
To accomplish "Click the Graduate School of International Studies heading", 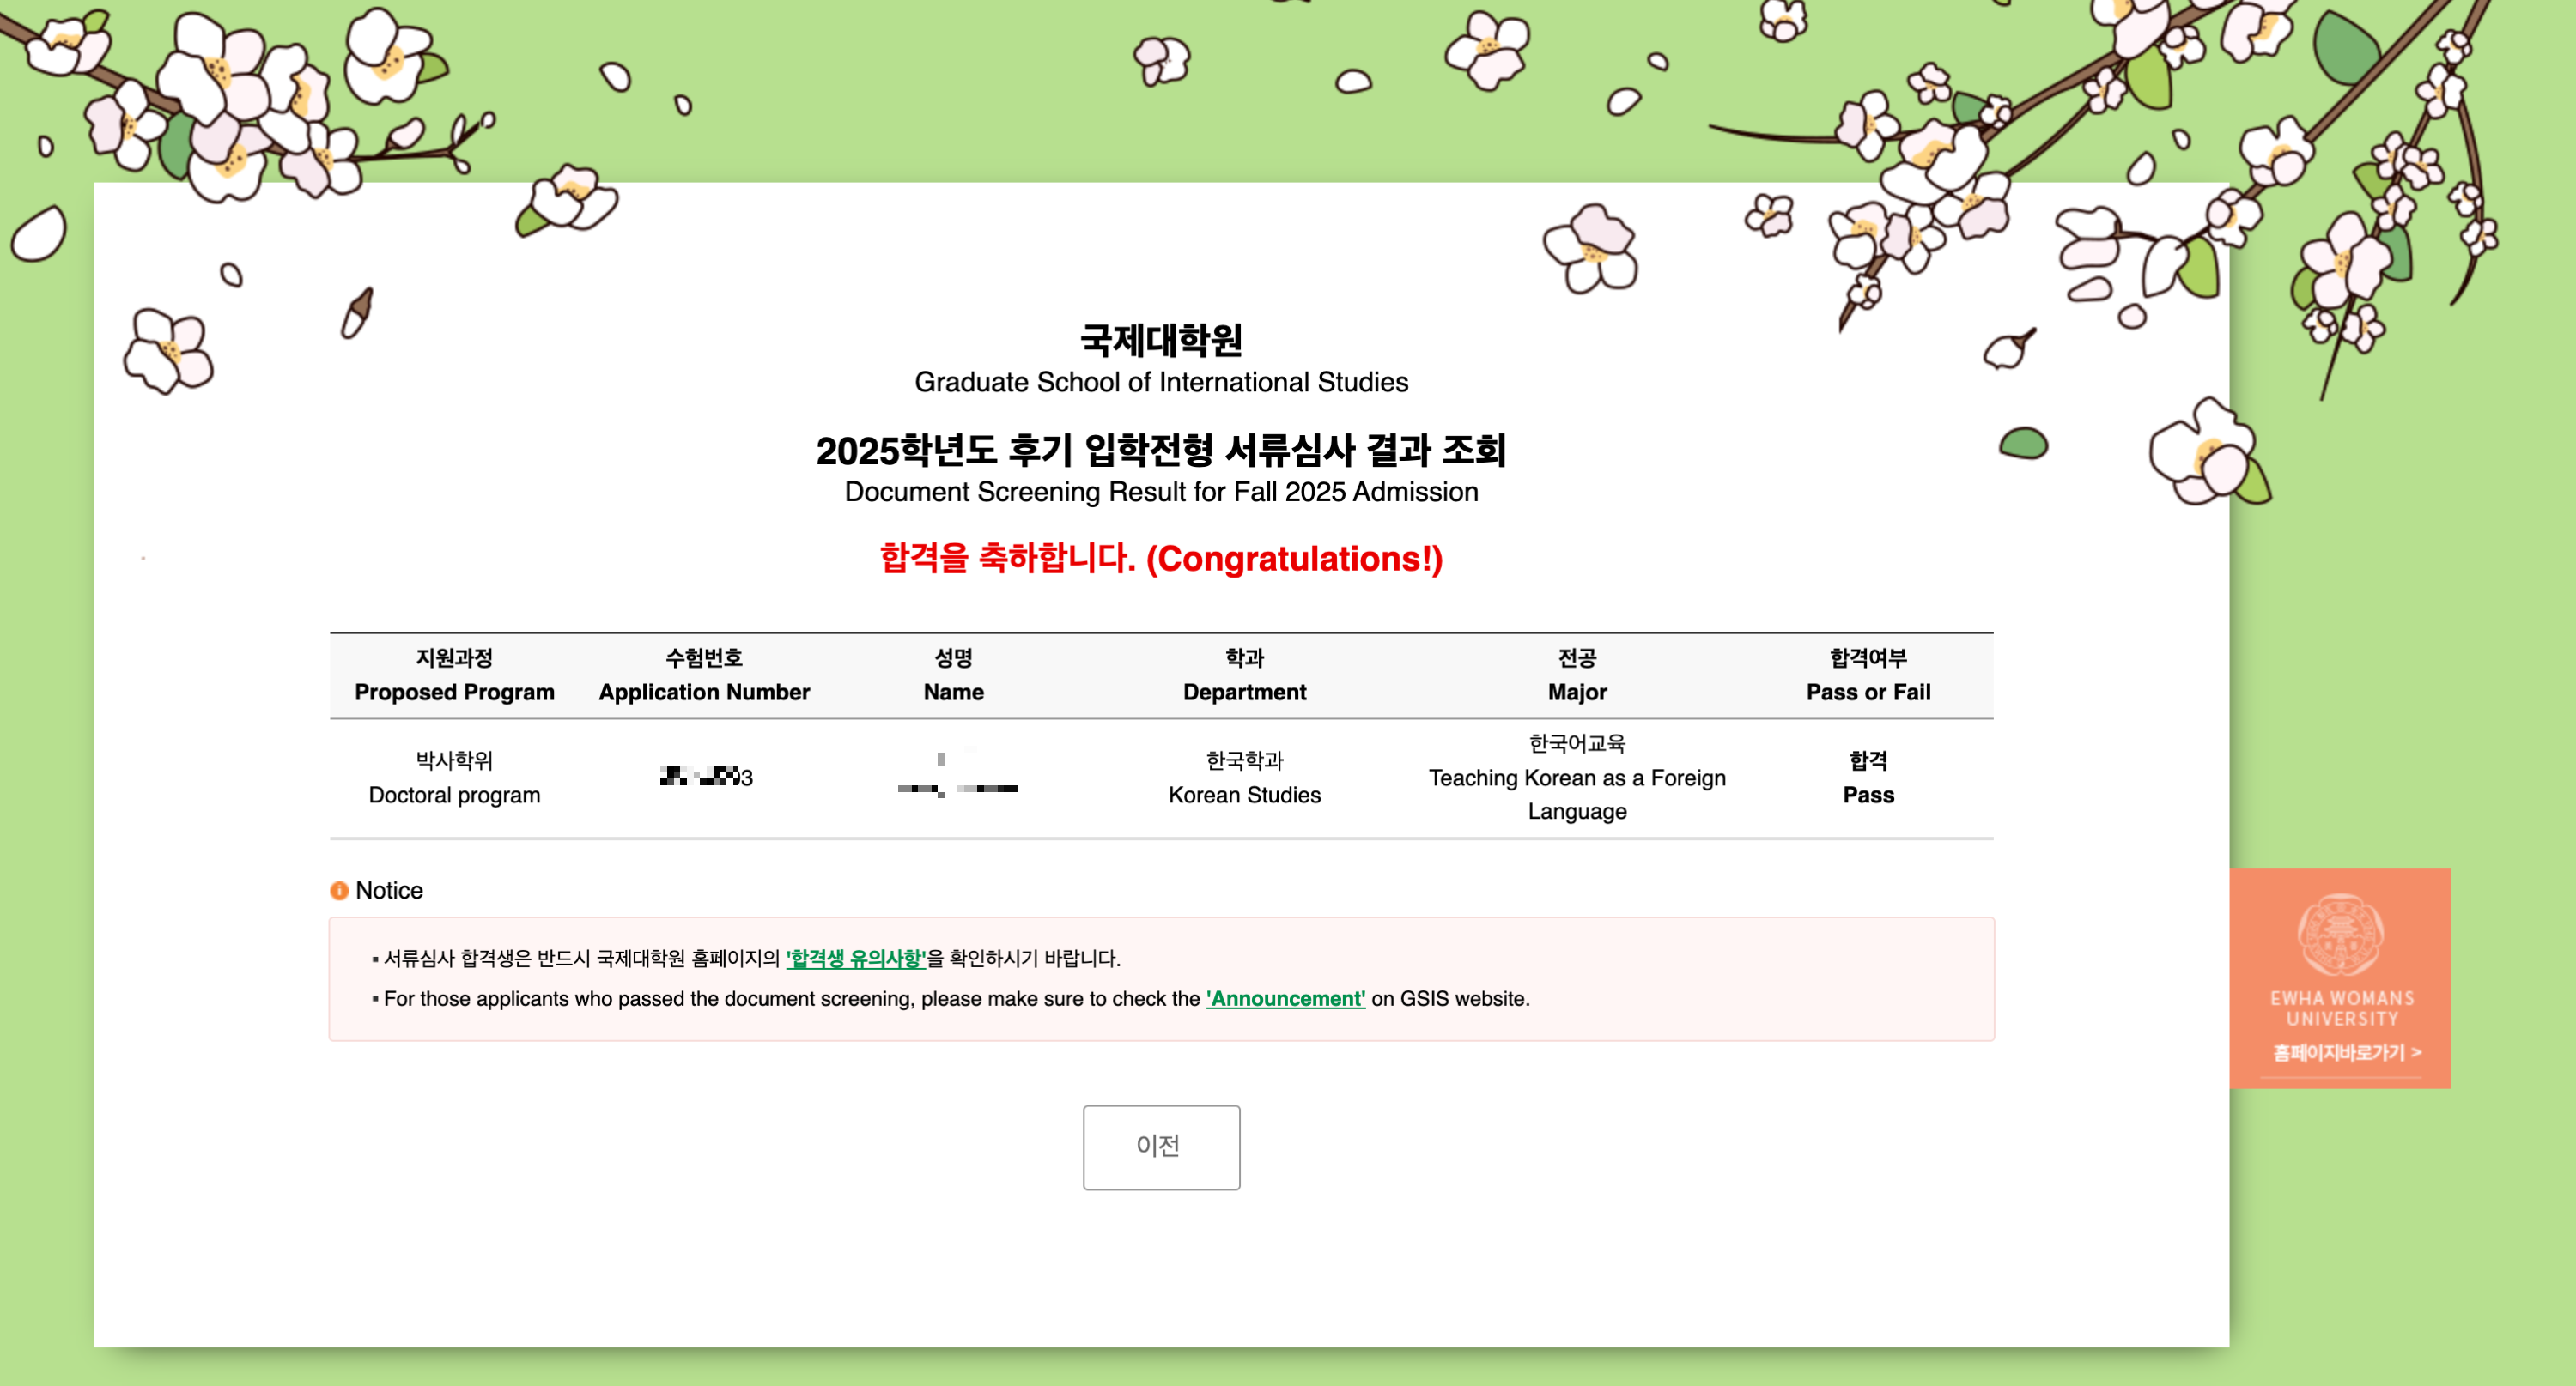I will click(1161, 382).
